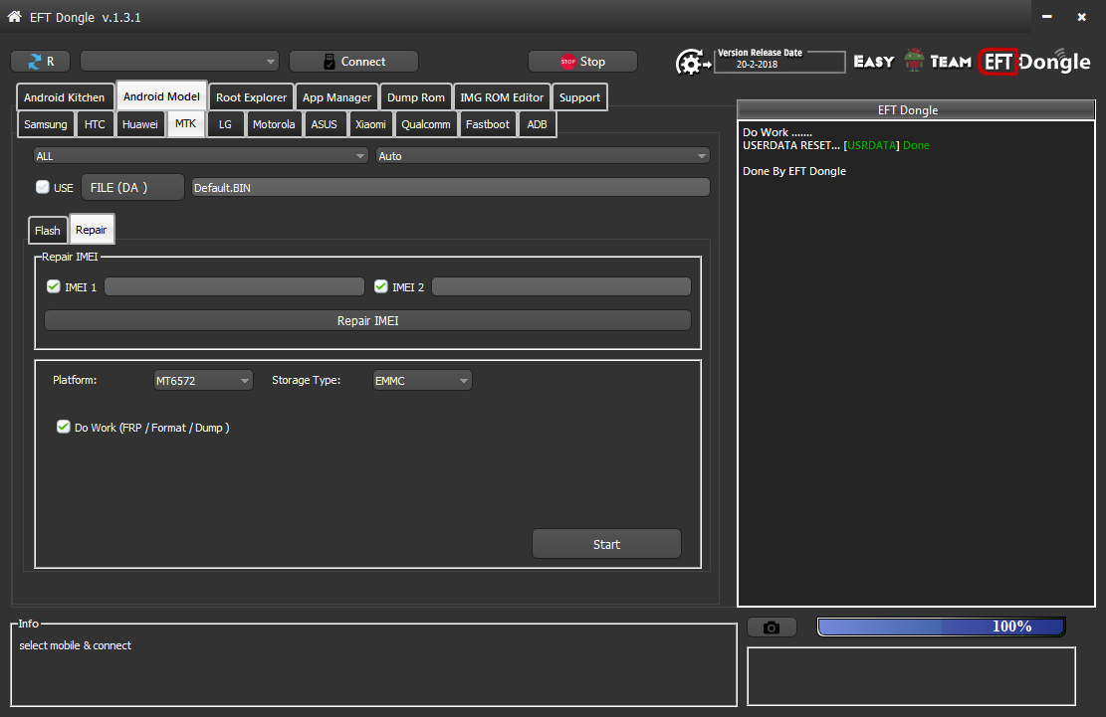Close the EFT Dongle window
Image resolution: width=1106 pixels, height=717 pixels.
(1081, 16)
